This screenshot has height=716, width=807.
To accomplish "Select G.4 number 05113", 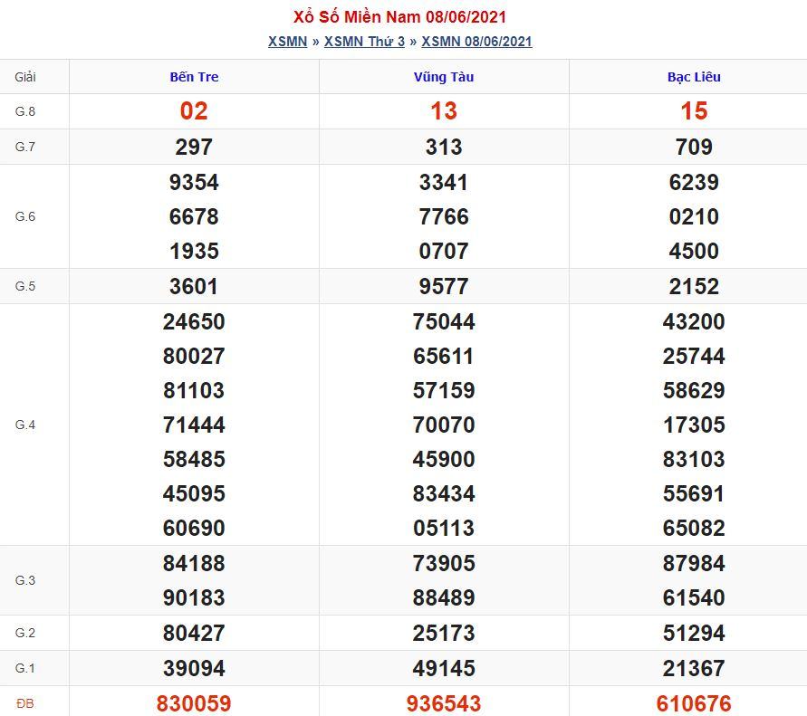I will pos(444,529).
